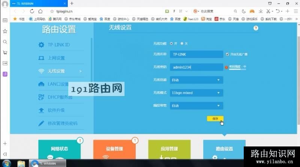Open a new tab with plus button

tap(72, 3)
